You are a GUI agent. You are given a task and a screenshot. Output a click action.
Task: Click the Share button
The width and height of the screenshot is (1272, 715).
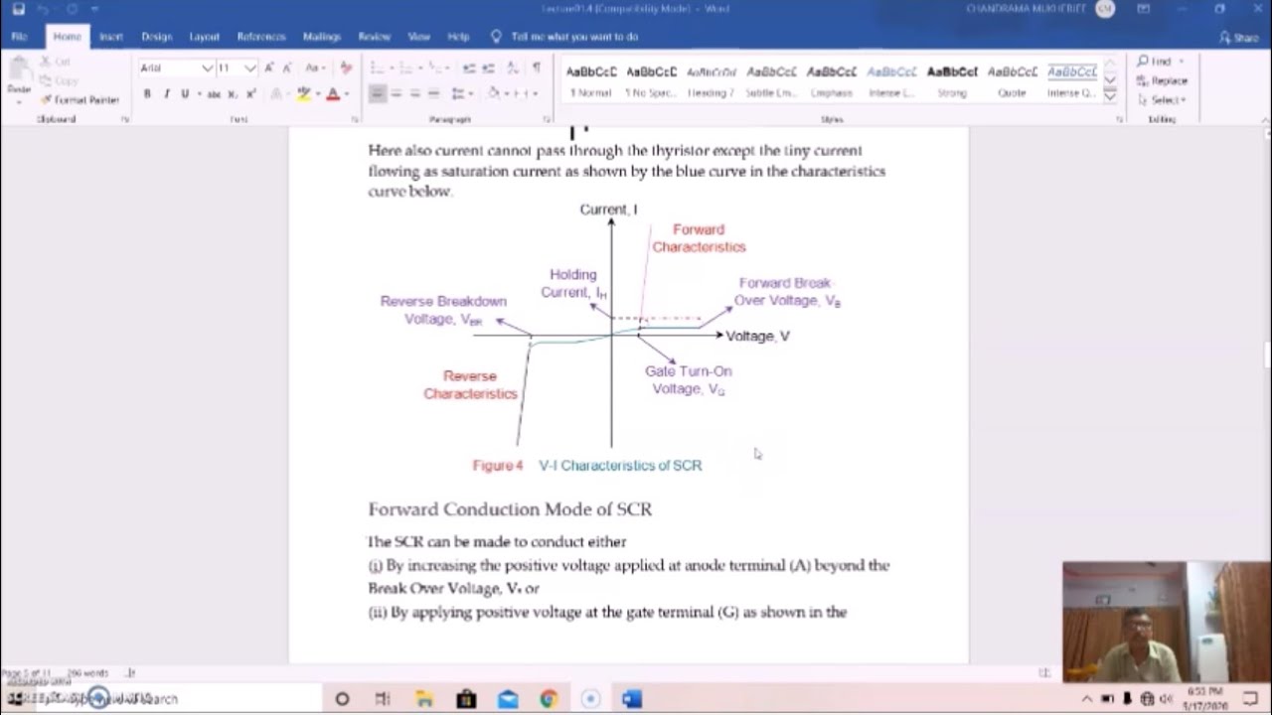point(1239,37)
